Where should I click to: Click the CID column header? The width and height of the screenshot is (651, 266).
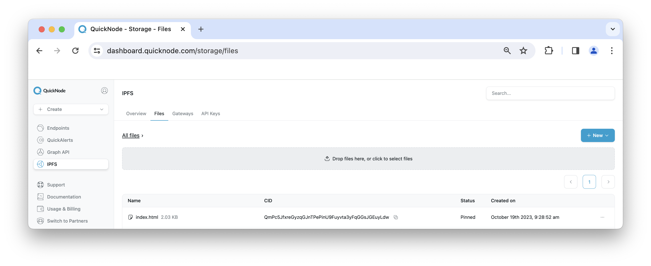point(268,201)
